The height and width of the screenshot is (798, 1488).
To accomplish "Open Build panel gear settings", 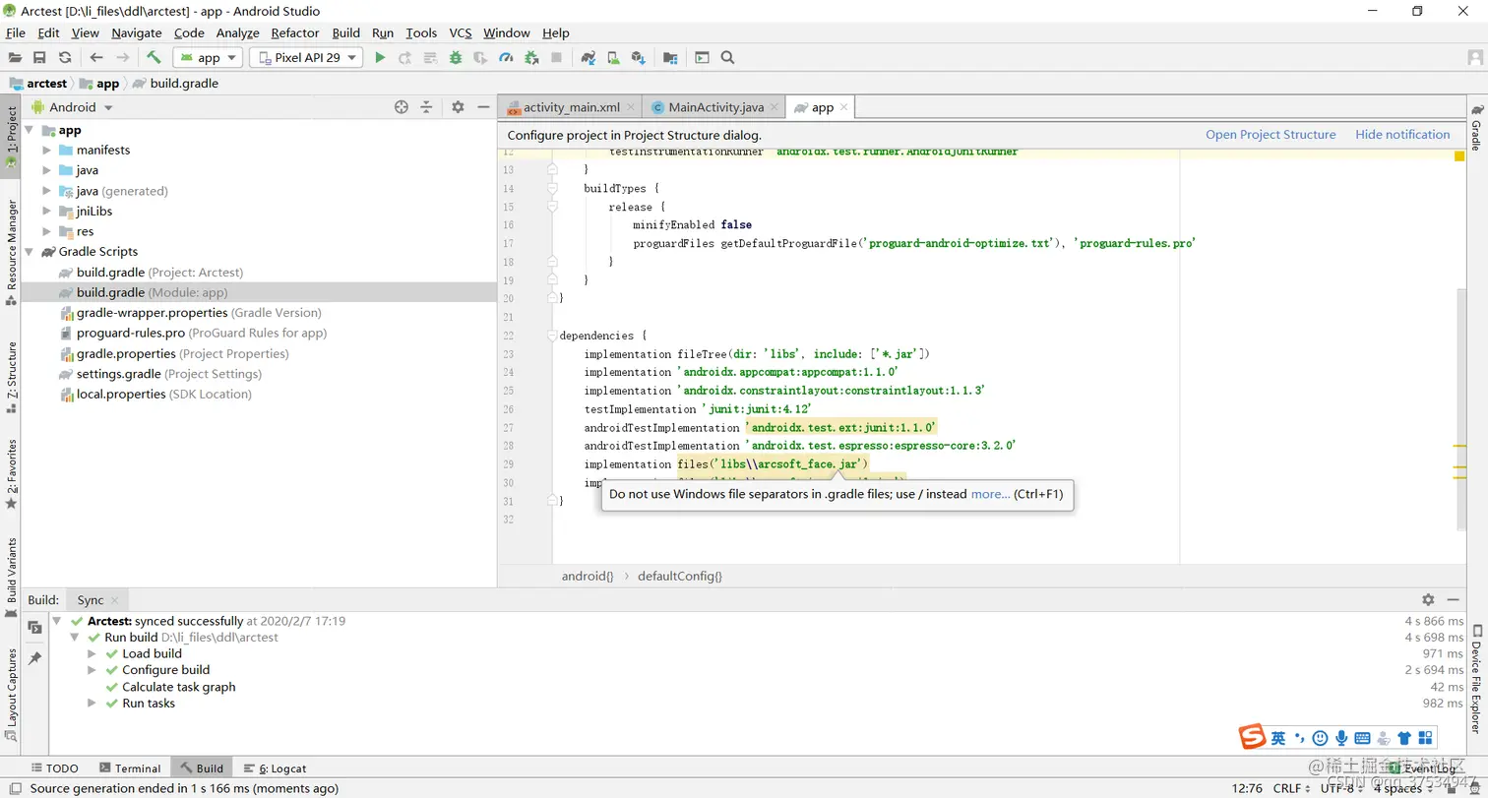I will click(x=1428, y=599).
